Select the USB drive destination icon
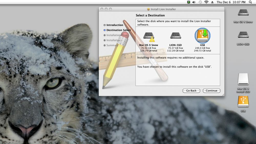Viewport: 256px width, 144px height. pos(202,36)
